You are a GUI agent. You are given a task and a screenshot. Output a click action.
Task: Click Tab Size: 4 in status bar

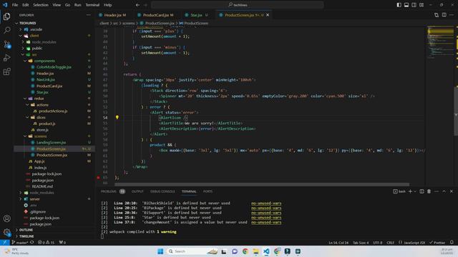point(361,243)
